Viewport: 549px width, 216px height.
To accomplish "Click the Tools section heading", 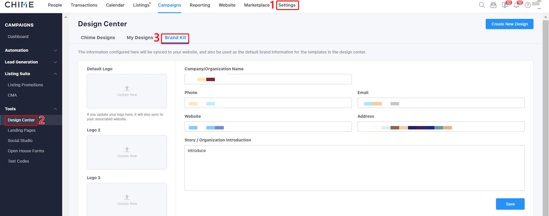I will 10,109.
